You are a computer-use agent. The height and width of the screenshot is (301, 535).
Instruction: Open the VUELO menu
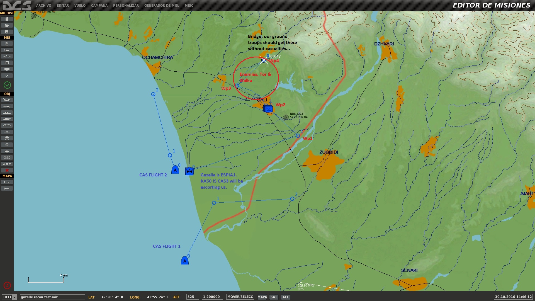pos(80,6)
